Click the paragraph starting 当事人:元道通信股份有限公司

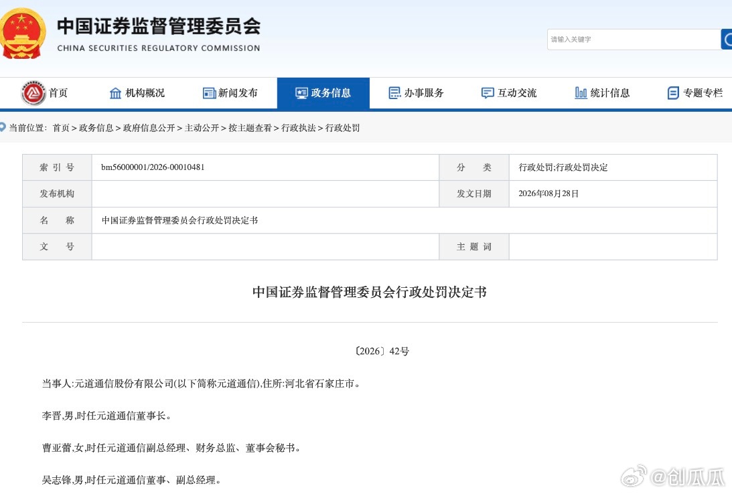(201, 384)
